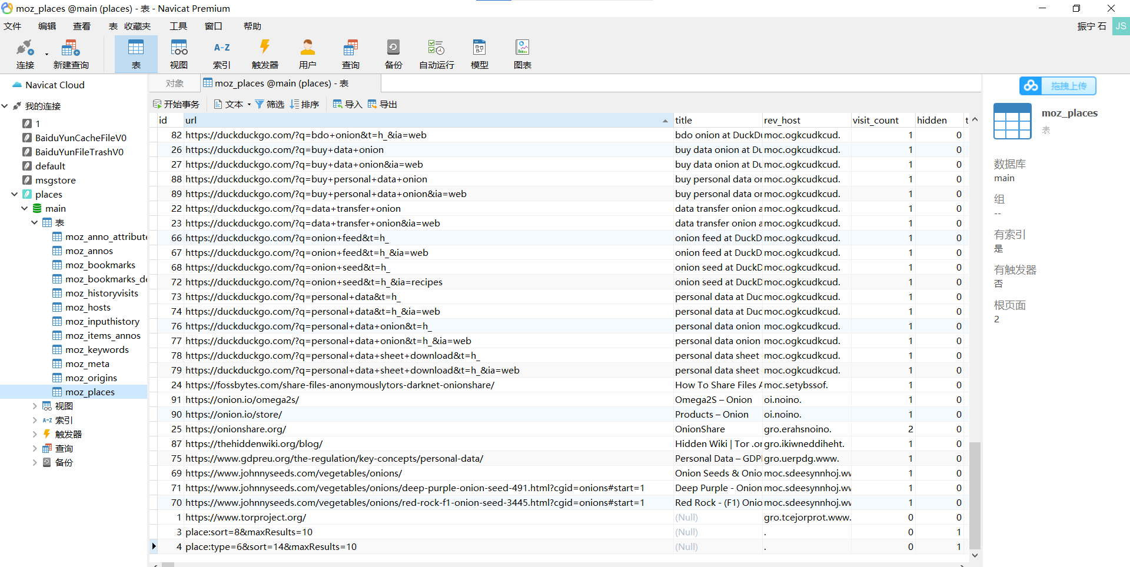
Task: Expand the 视图 node in tree
Action: coord(35,406)
